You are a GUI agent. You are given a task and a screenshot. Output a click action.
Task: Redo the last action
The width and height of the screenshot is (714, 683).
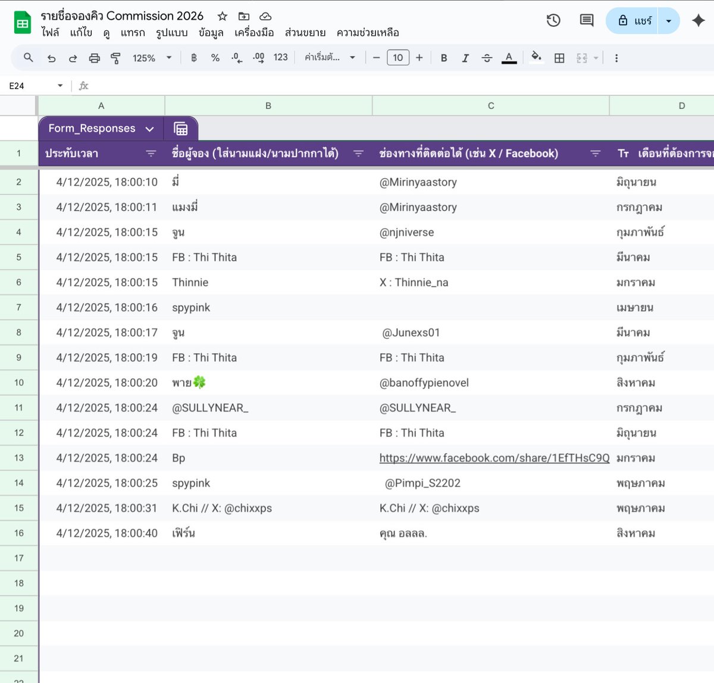73,58
